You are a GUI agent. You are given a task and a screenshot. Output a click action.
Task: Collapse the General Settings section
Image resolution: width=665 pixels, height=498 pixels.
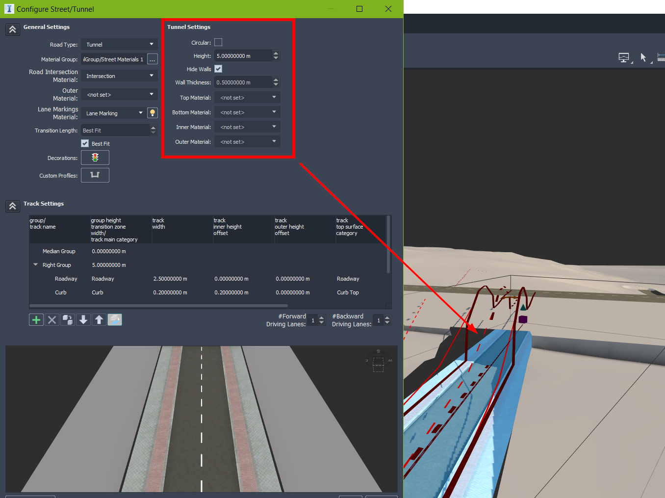12,29
